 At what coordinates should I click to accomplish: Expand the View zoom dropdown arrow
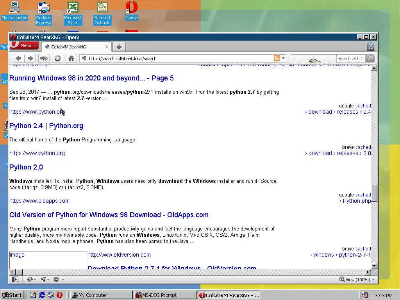click(373, 280)
